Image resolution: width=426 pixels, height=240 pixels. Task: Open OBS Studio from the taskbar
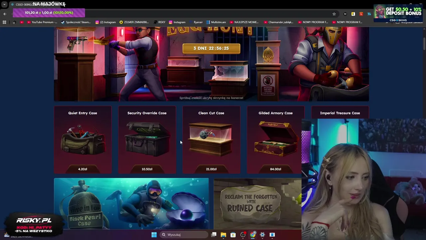[243, 235]
